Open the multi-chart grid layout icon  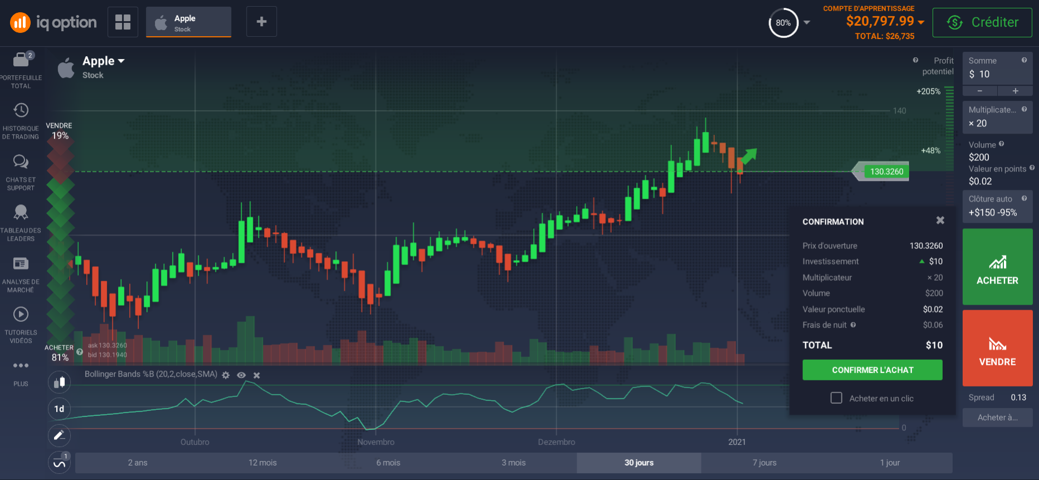click(x=123, y=22)
